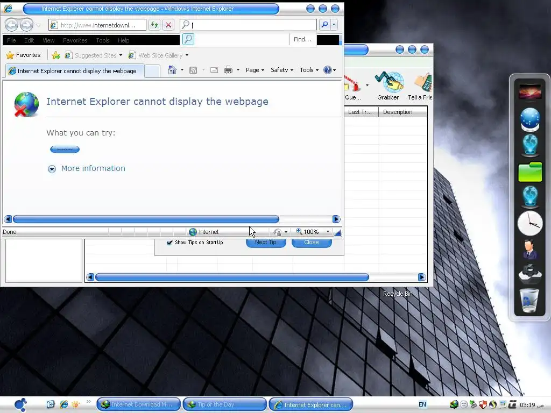Click the address bar URL field
The image size is (551, 413).
pos(97,25)
